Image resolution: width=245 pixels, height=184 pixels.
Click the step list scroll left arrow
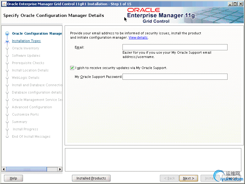click(4, 169)
